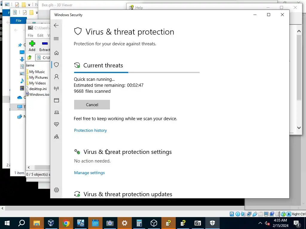Show hidden system tray icons chevron
Screen dimensions: 306x229
tap(260, 223)
